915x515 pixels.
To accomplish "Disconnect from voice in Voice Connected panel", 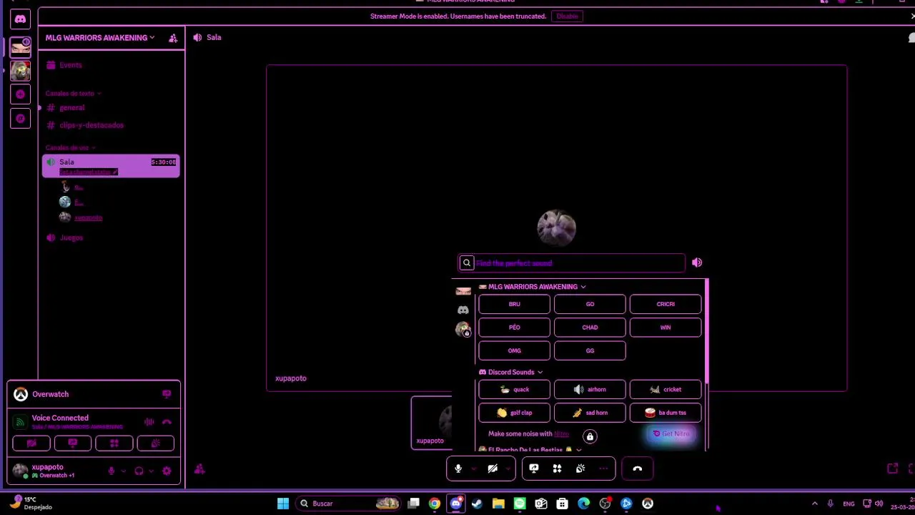I will (x=167, y=423).
